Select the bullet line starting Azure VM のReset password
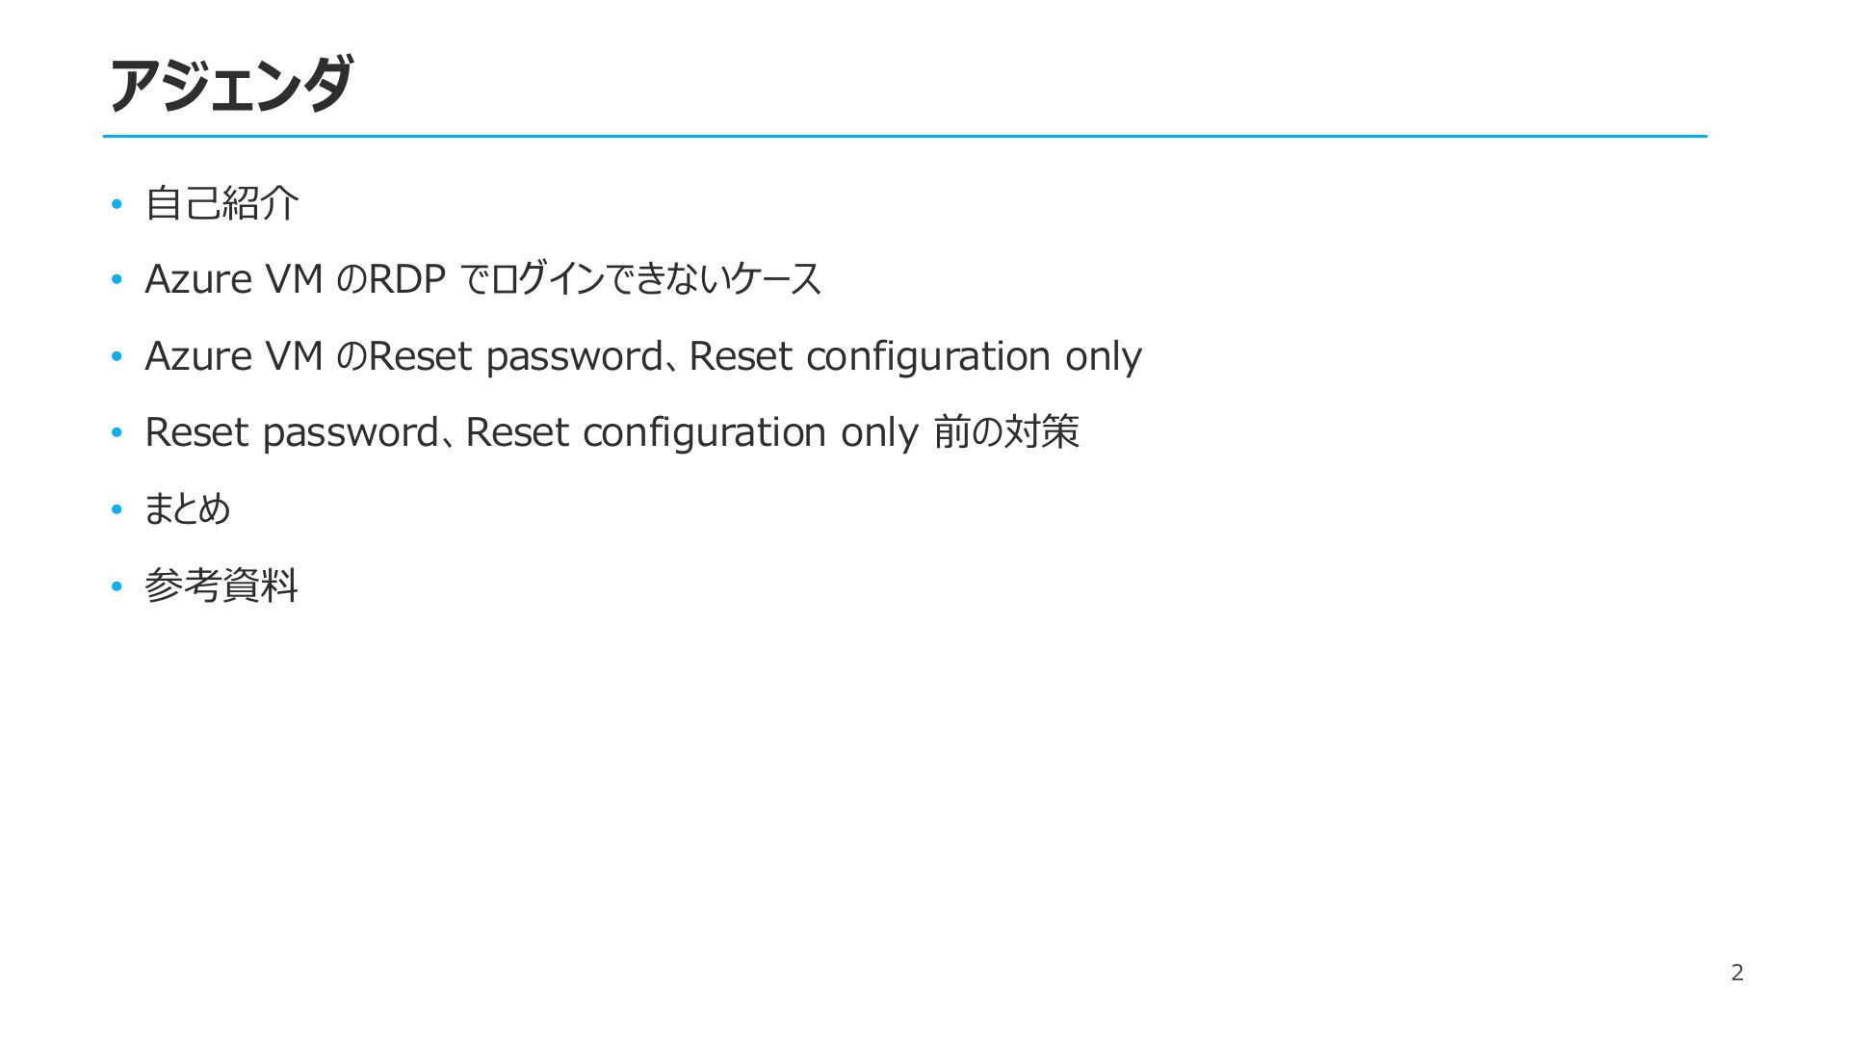 point(643,356)
